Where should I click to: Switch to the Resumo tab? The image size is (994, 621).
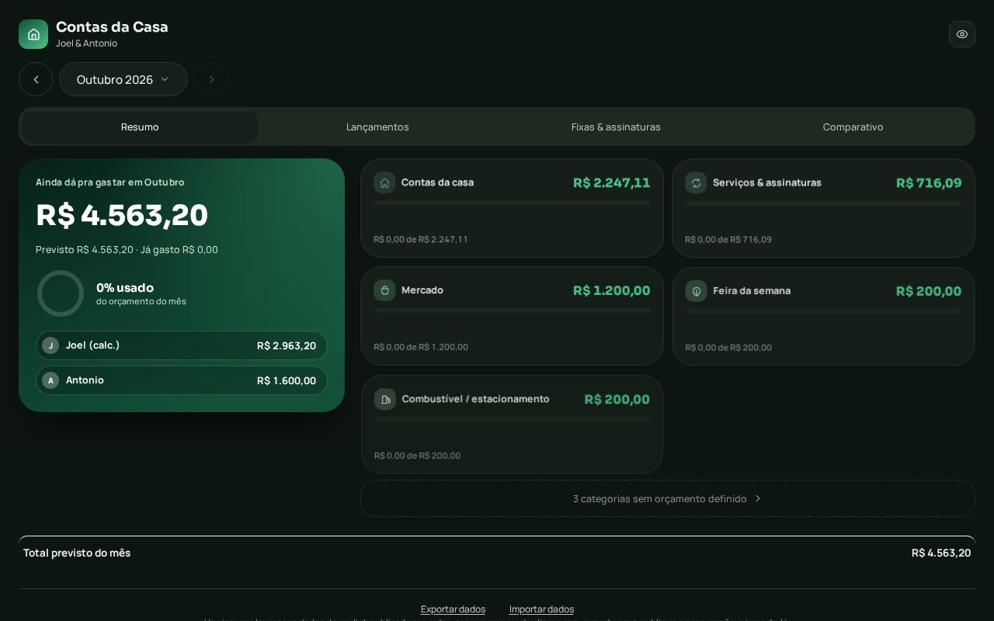coord(140,127)
